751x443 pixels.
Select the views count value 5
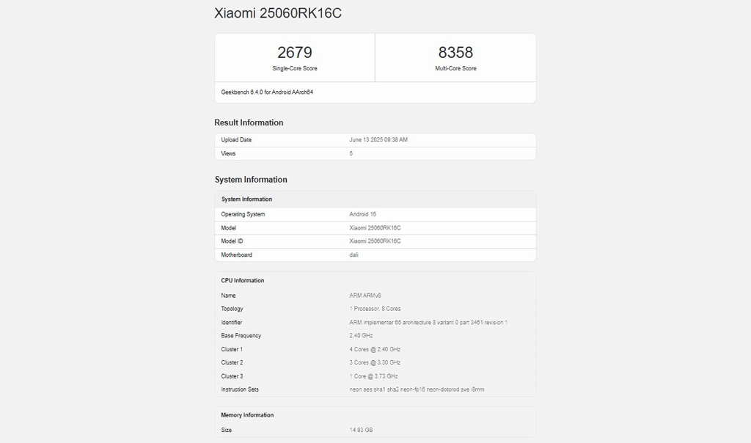click(x=351, y=154)
